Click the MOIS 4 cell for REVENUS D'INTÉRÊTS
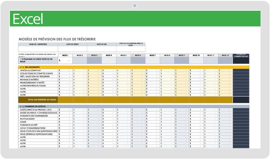 (109, 80)
